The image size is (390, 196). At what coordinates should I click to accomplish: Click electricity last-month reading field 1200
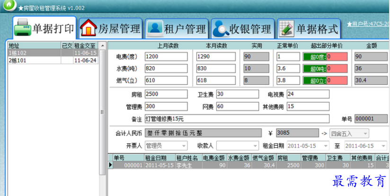point(166,57)
